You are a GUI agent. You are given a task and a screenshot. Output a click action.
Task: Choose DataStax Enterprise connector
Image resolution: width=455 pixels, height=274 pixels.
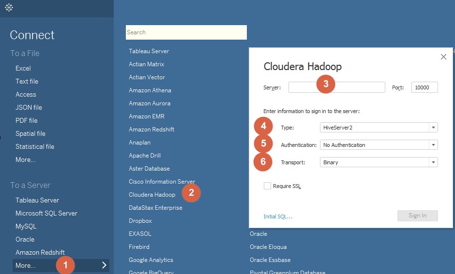[x=155, y=208]
